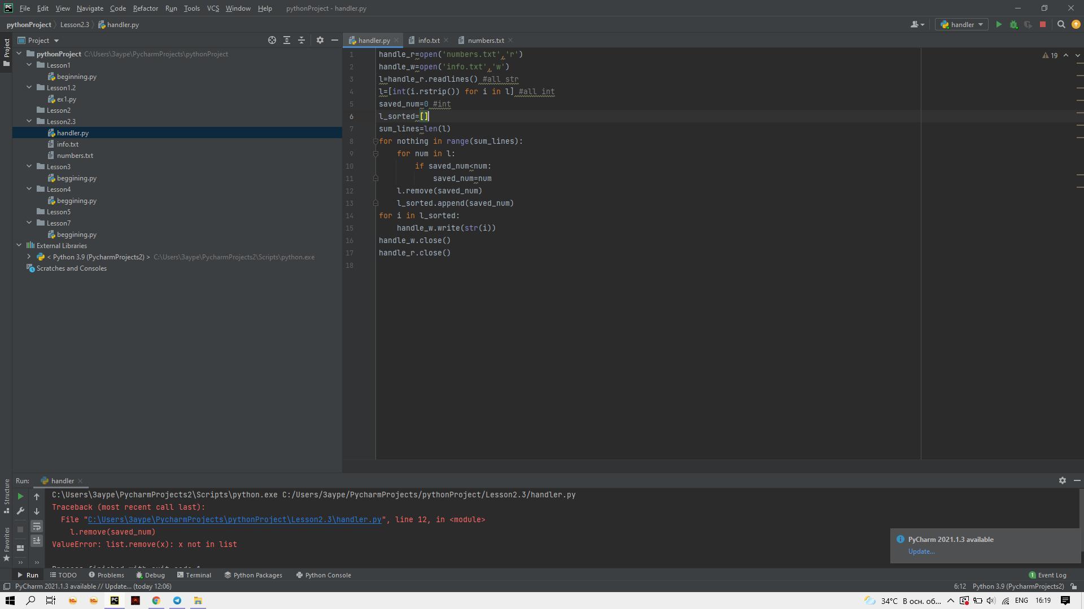Open the Structure side tool window
Screen dimensions: 1084x609
[6, 496]
